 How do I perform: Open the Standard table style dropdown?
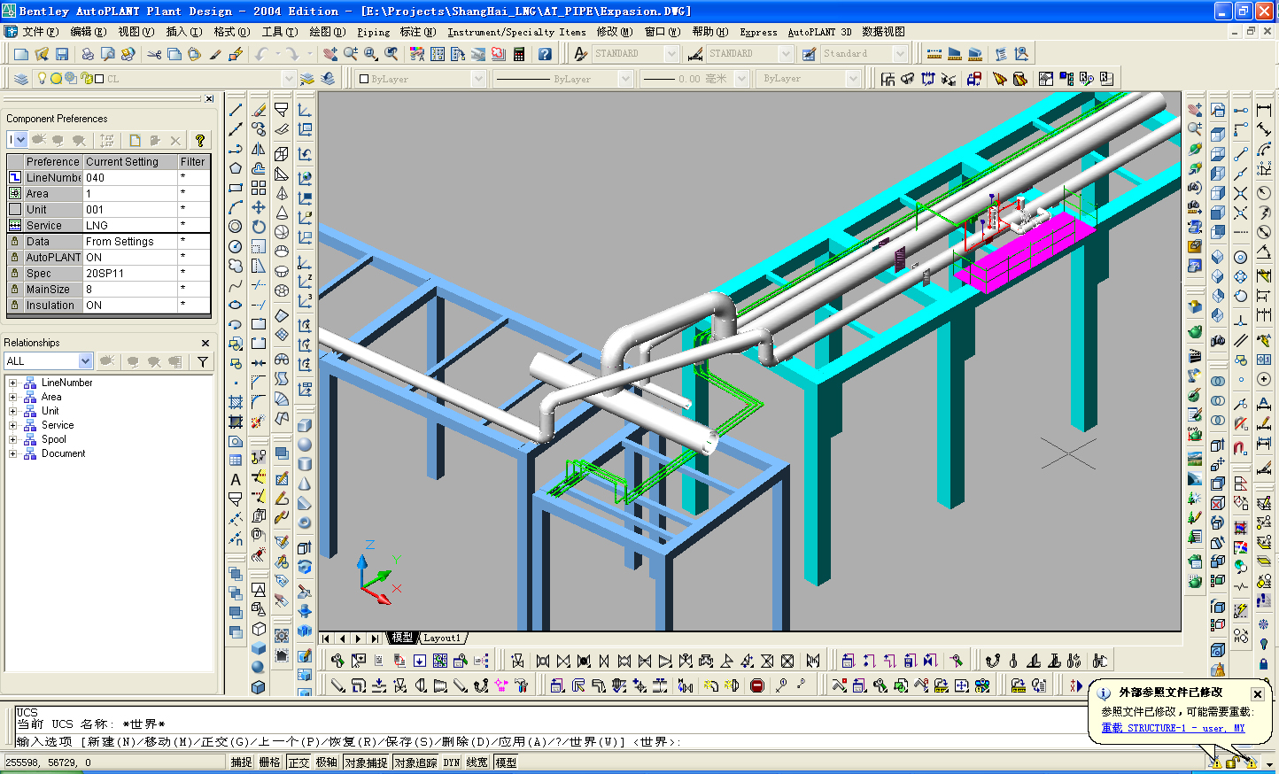point(900,54)
